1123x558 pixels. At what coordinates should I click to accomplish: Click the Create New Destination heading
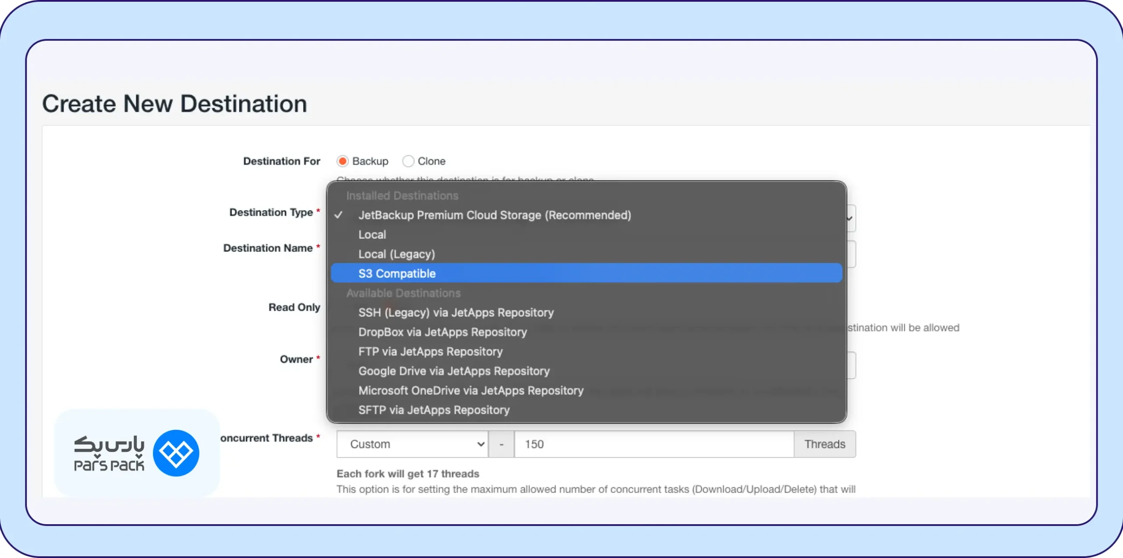(x=175, y=104)
